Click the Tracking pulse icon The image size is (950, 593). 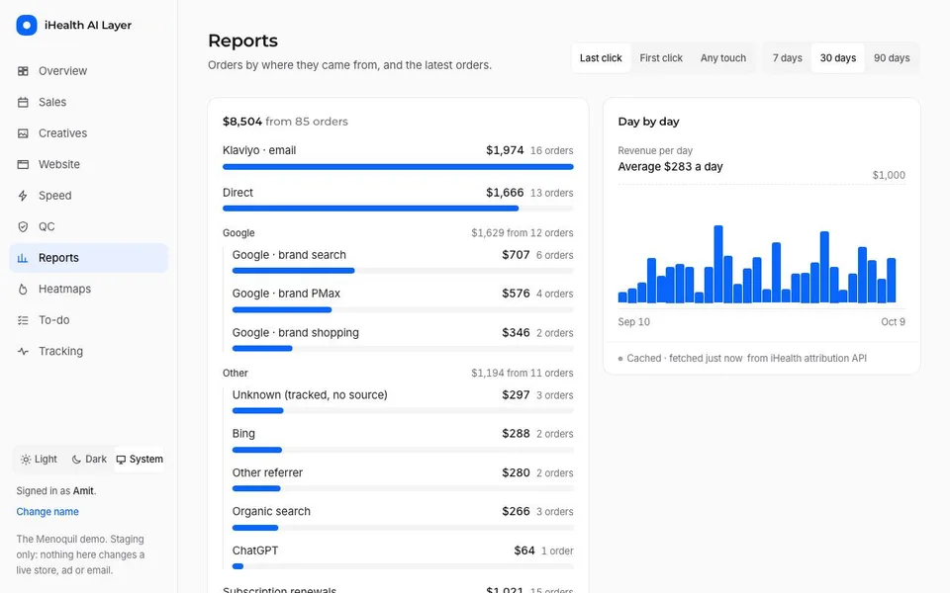point(23,352)
